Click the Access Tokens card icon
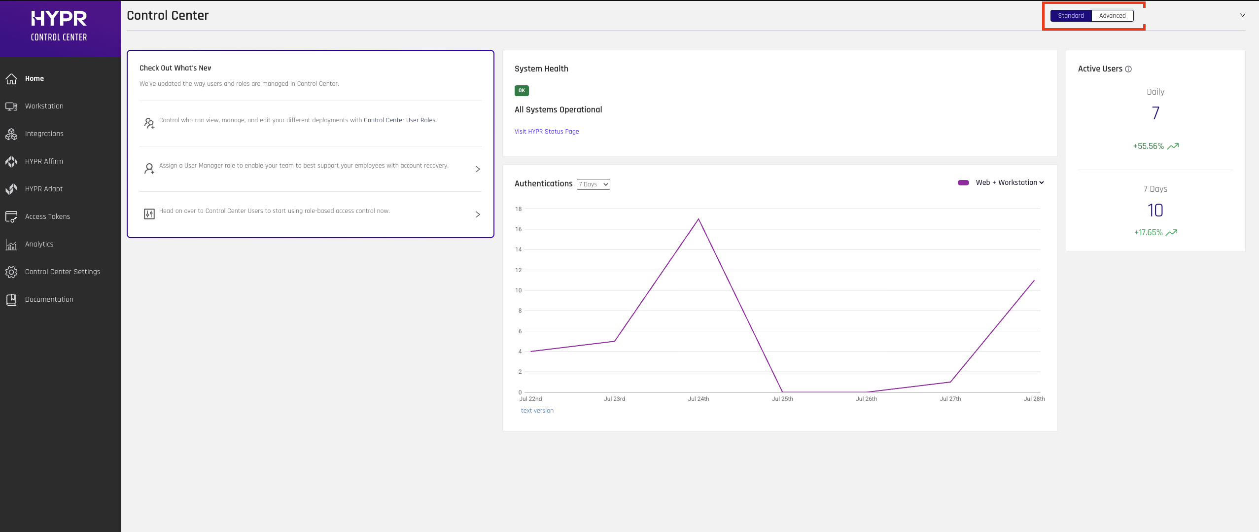Viewport: 1259px width, 532px height. pos(11,216)
